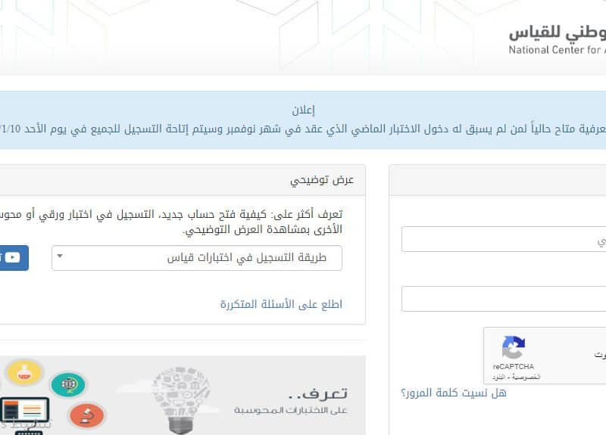Click the reCAPTCHA privacy link الخصوصية
606x435 pixels.
526,377
